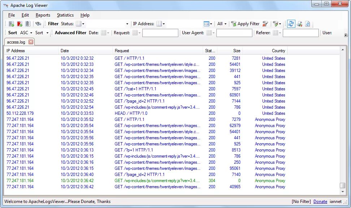Screen dimensions: 351x208
Task: Open the ASC sort order dropdown
Action: 26,33
